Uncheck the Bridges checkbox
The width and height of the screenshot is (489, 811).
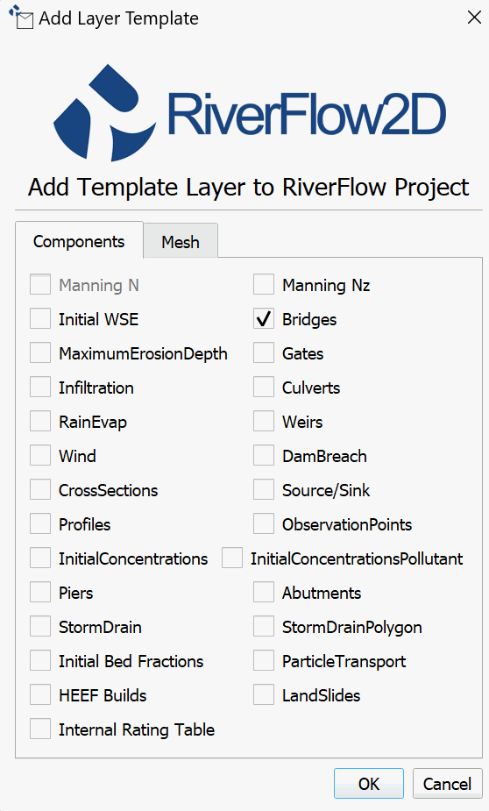pyautogui.click(x=264, y=319)
